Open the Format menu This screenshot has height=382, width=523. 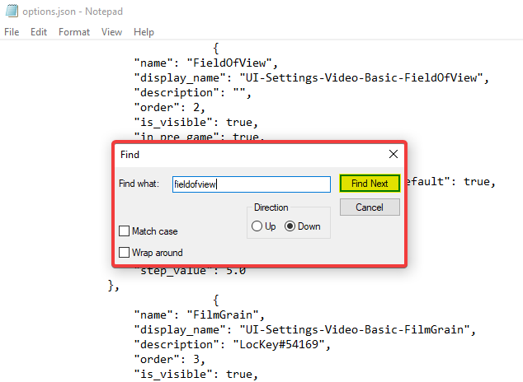click(x=74, y=32)
